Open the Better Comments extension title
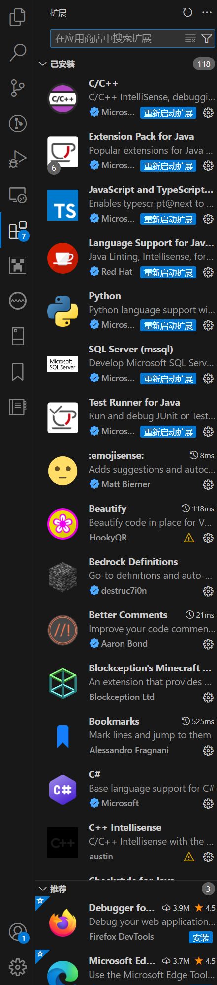This screenshot has width=217, height=985. pos(128,615)
